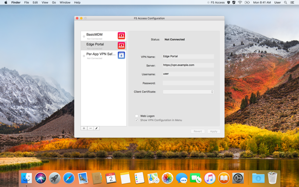Select the BasicMDM configuration in the list

(100, 36)
